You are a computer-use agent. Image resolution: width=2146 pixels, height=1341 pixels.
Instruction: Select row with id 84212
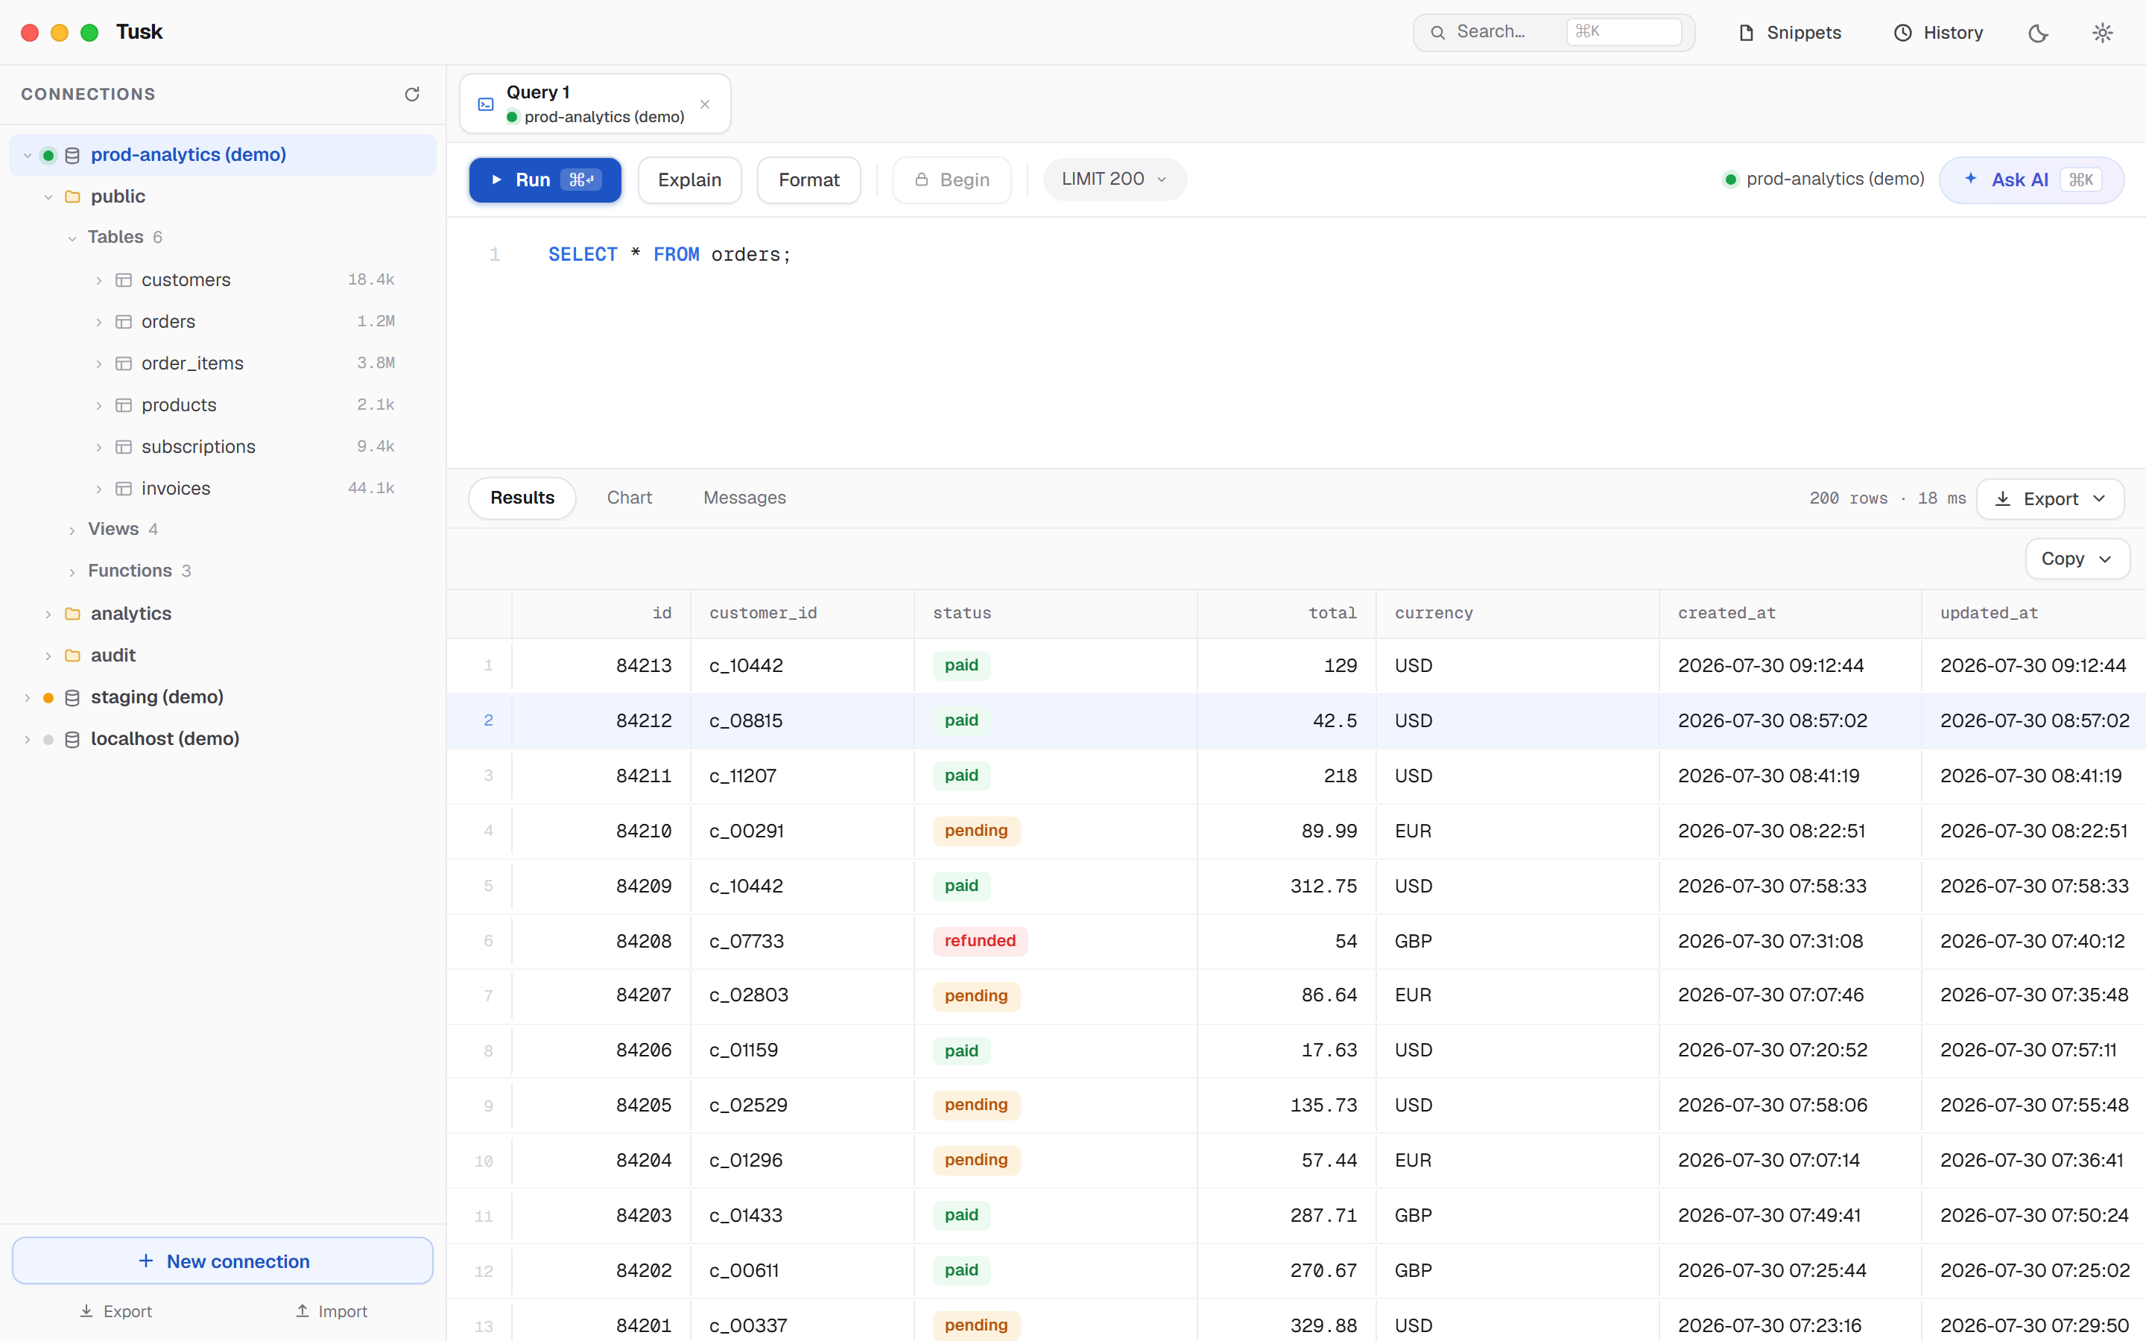coord(1296,720)
